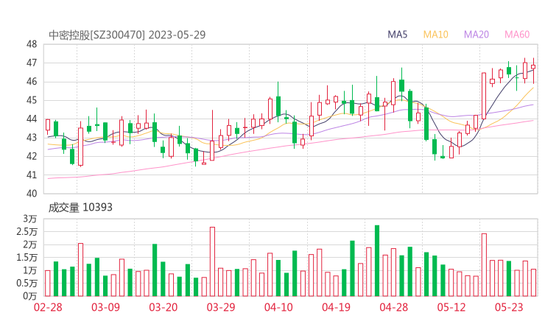Click the 42 price axis label

(32, 156)
